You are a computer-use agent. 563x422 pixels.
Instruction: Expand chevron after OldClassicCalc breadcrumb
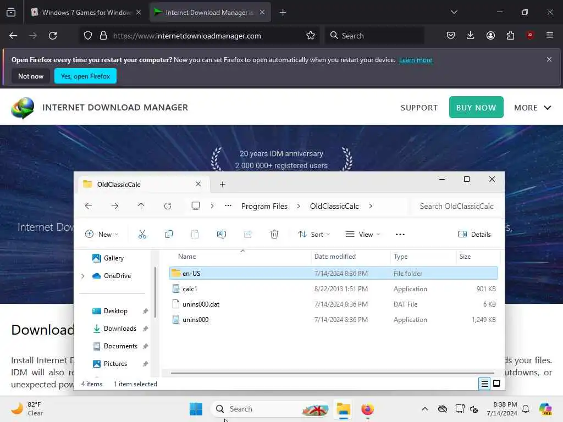click(371, 206)
